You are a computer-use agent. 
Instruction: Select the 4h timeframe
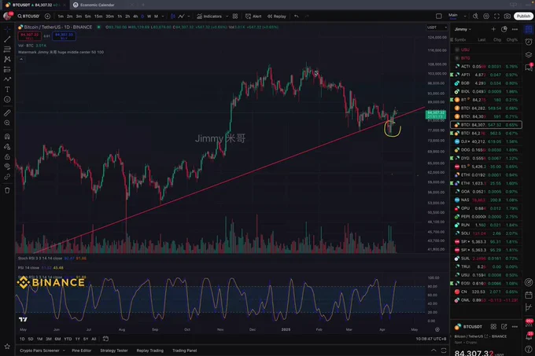[135, 16]
